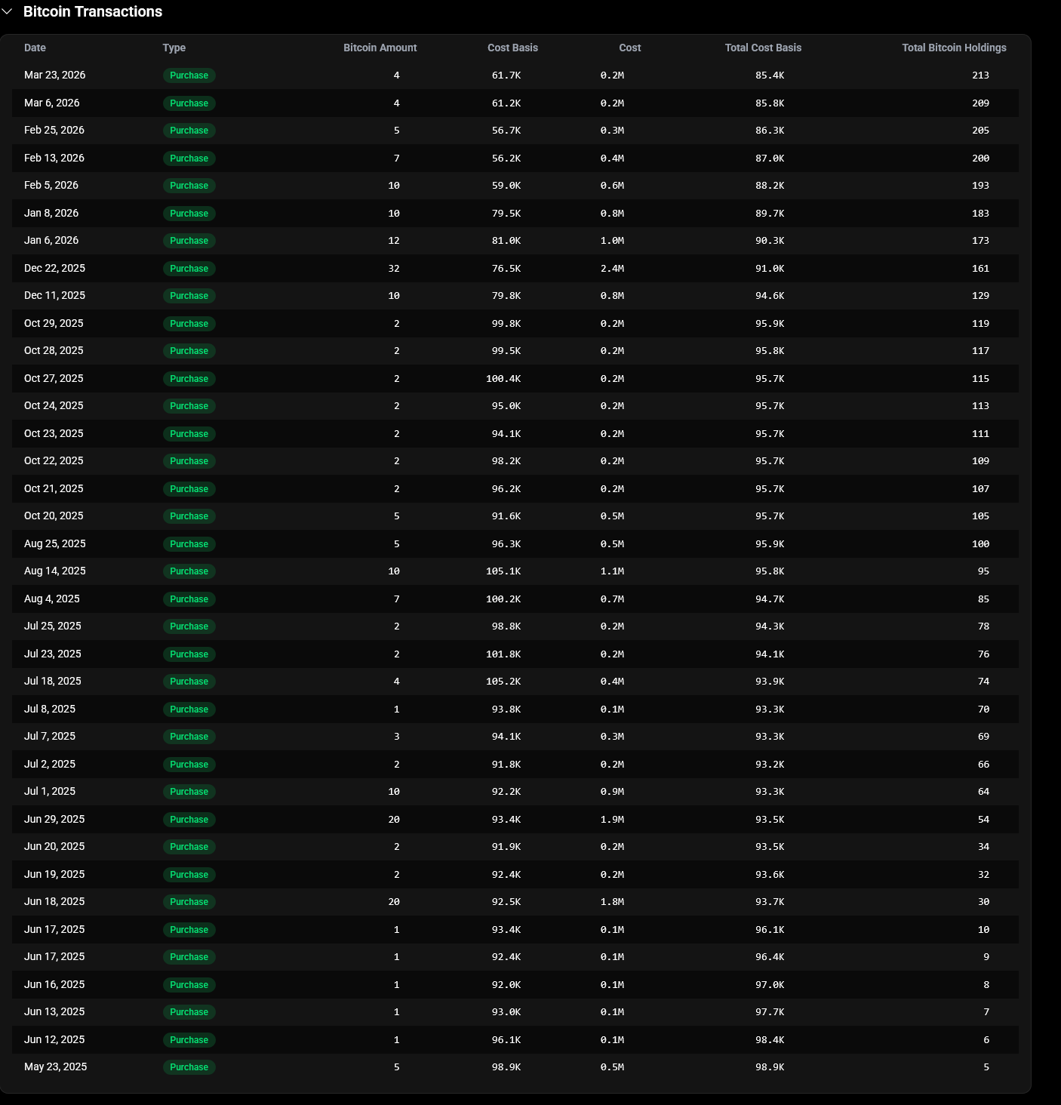Click the 12 bitcoin amount on Jan 6, 2026

click(394, 241)
